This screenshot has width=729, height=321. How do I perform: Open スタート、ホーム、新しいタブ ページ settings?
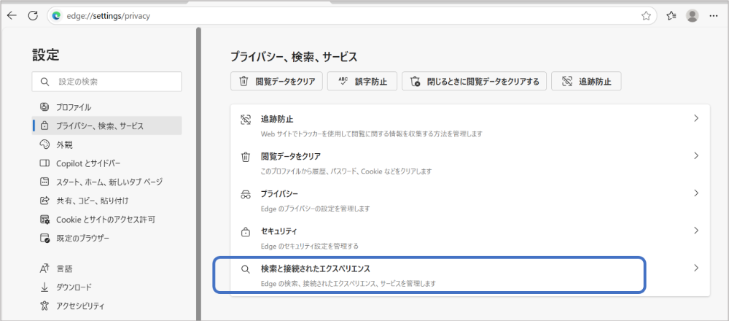(x=107, y=182)
